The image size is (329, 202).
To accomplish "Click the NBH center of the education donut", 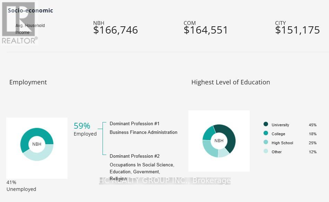I will coord(219,141).
